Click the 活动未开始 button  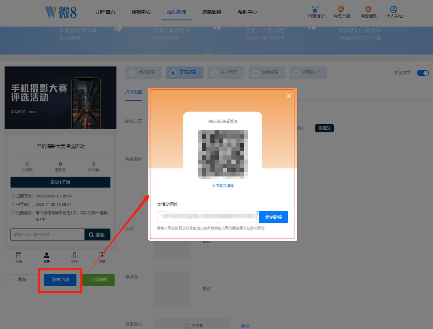pyautogui.click(x=60, y=182)
